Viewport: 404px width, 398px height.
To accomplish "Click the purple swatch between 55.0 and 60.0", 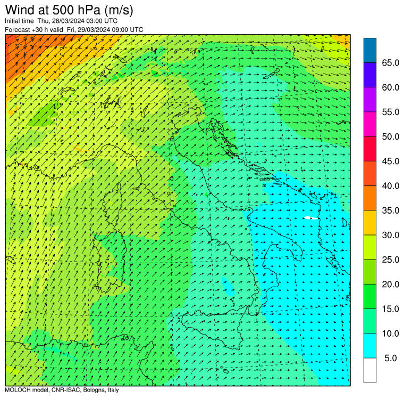I will click(370, 100).
